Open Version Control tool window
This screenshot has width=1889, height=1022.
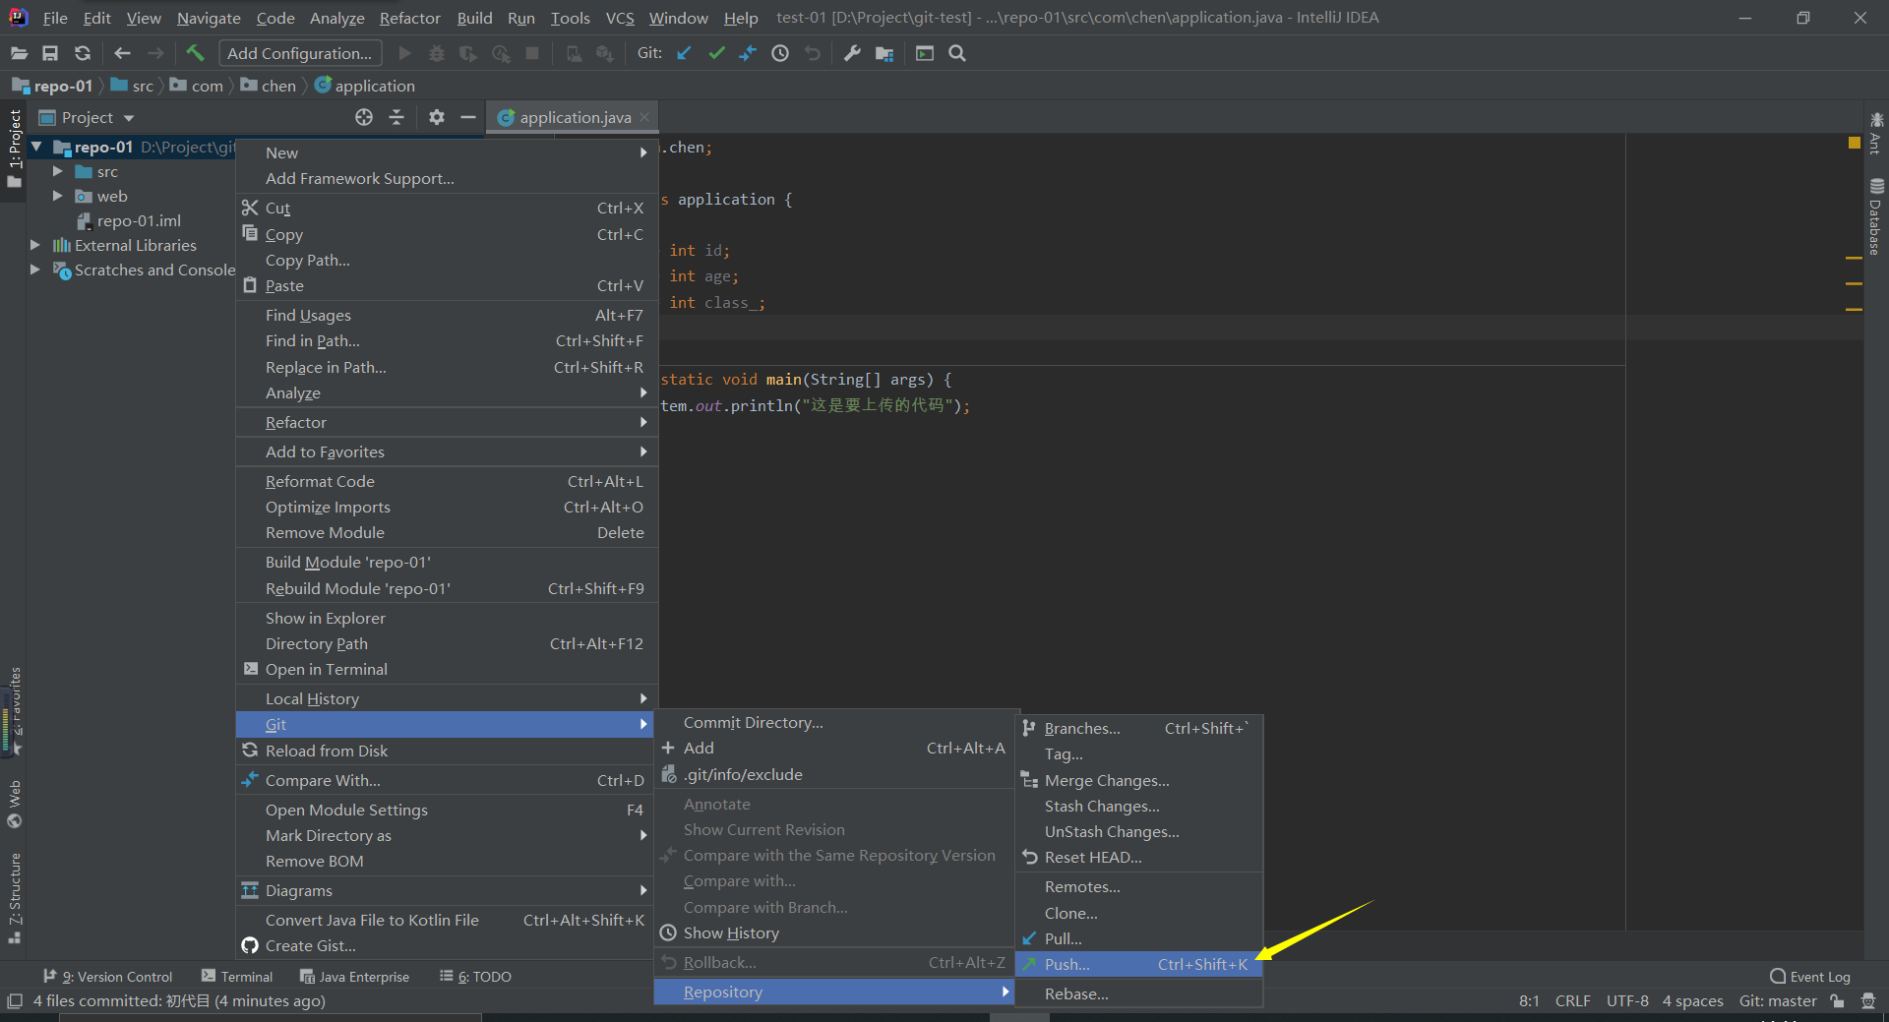coord(108,976)
